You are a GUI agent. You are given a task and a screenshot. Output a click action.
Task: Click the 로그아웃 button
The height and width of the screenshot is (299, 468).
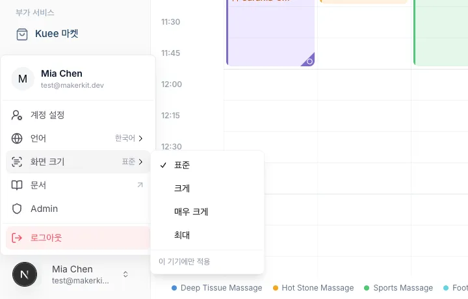77,238
